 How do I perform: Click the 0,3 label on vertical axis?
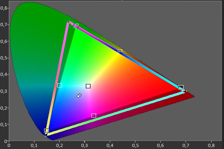pos(4,91)
